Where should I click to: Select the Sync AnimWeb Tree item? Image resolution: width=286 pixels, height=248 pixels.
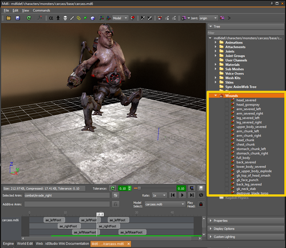[x=241, y=87]
